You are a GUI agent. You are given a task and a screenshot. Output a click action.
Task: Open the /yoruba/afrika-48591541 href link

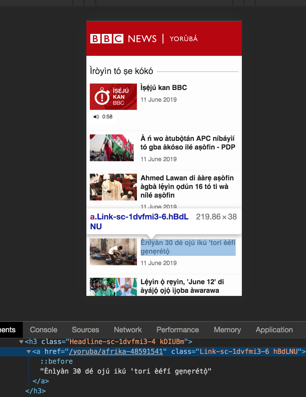(x=117, y=351)
